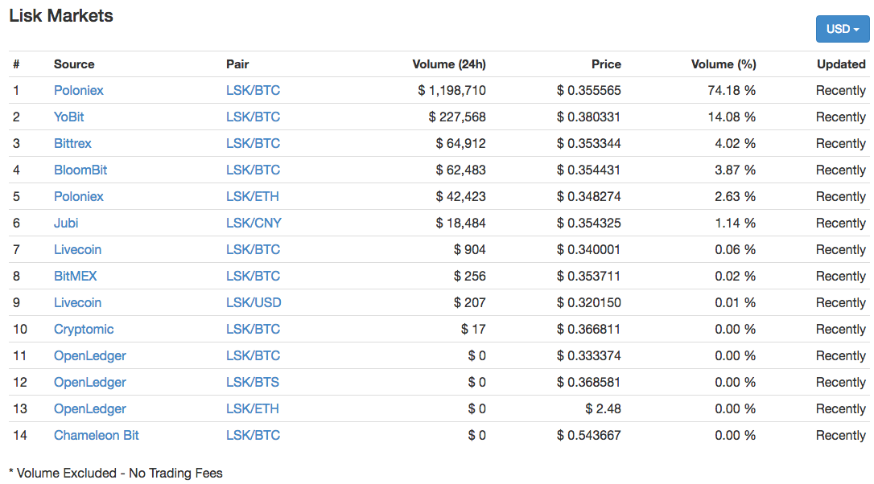Open LSK/ETH pair in the OpenLedger row
This screenshot has height=484, width=874.
[253, 408]
